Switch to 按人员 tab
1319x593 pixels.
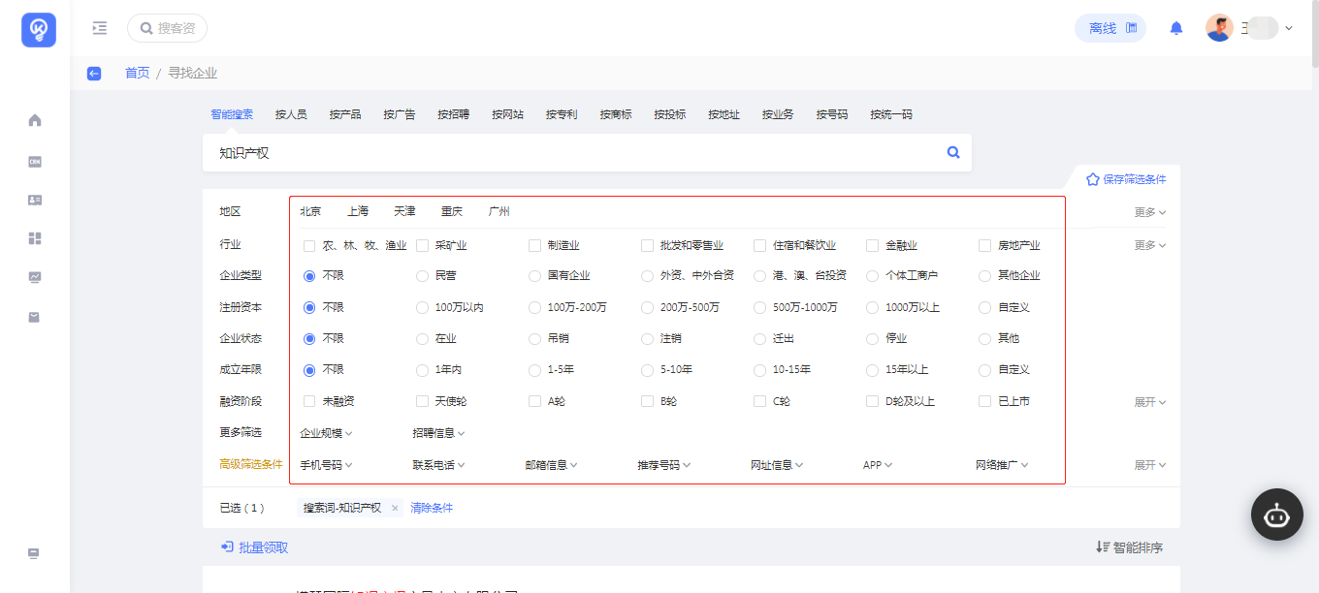click(291, 114)
